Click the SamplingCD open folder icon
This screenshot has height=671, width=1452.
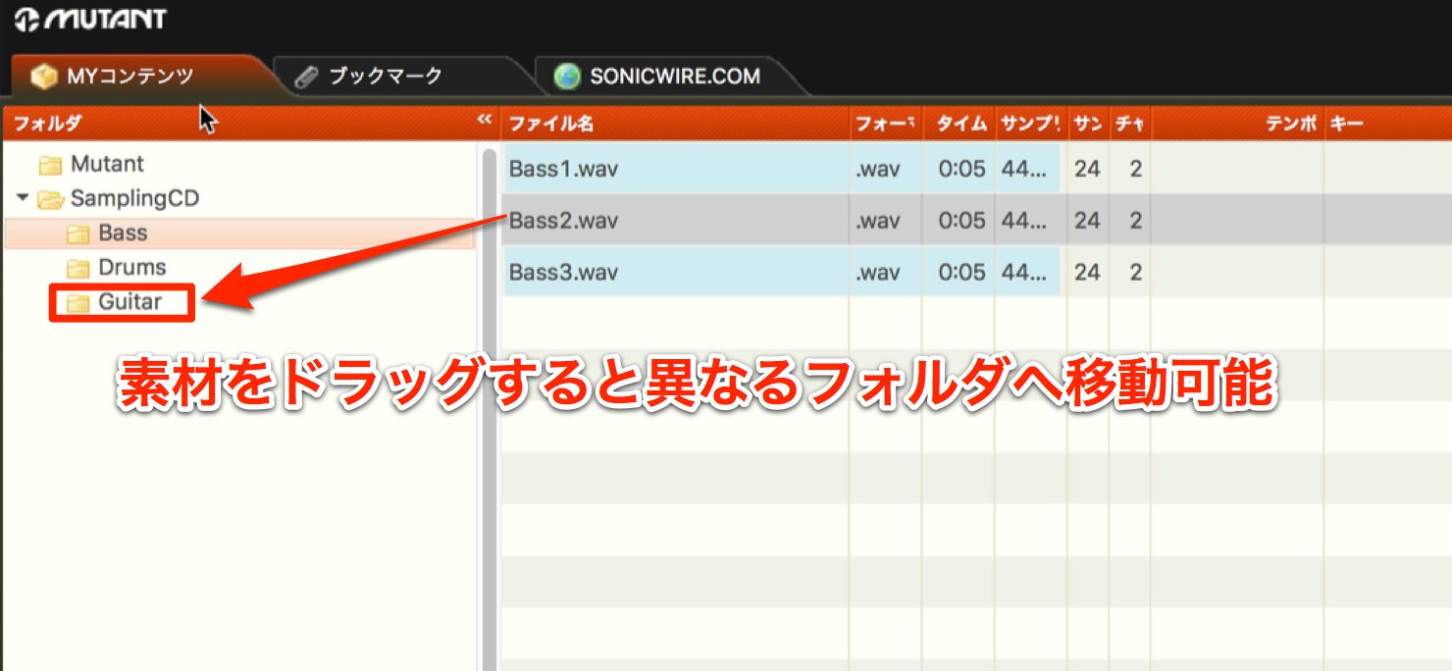click(x=50, y=199)
